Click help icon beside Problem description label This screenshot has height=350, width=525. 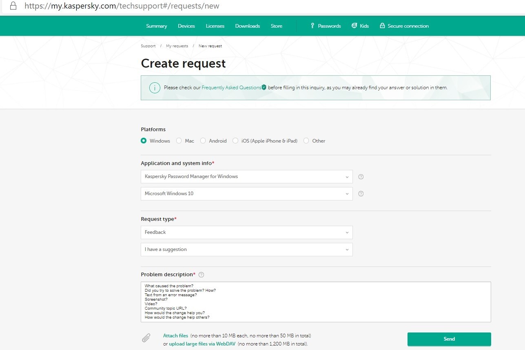point(201,275)
